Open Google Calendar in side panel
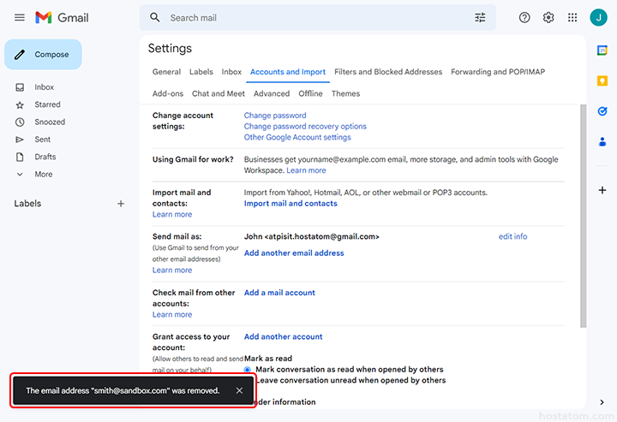Viewport: 617px width, 422px height. [x=602, y=51]
